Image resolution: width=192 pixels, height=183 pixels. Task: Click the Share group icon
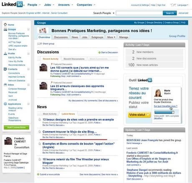click(x=39, y=44)
